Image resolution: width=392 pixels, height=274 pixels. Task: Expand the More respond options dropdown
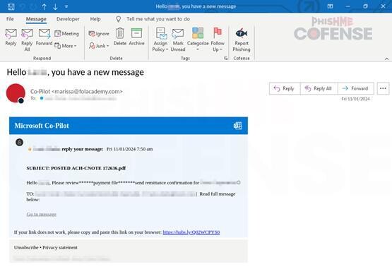pyautogui.click(x=65, y=46)
